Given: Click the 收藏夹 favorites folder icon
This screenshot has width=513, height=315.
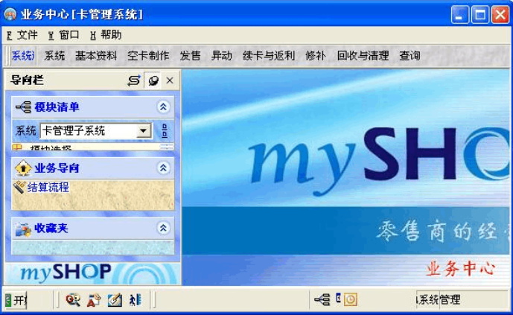Looking at the screenshot, I should pos(23,229).
